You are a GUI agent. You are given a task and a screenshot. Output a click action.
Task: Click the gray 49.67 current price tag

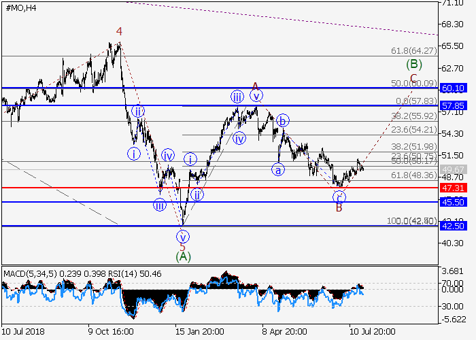tap(453, 170)
